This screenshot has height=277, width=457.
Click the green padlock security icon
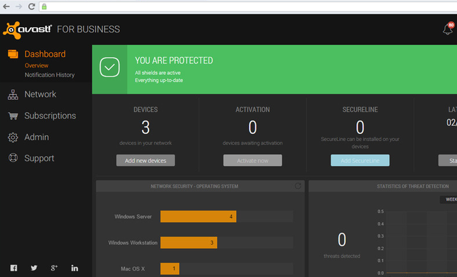point(44,6)
